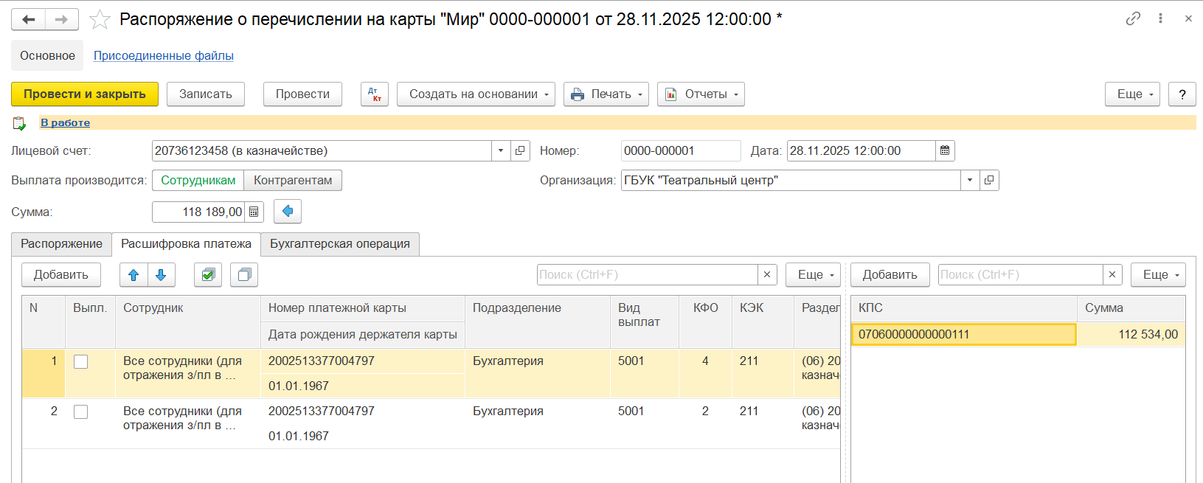Expand the Организация dropdown list

[970, 181]
